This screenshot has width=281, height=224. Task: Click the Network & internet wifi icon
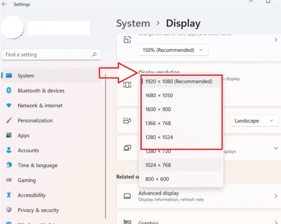coord(9,106)
